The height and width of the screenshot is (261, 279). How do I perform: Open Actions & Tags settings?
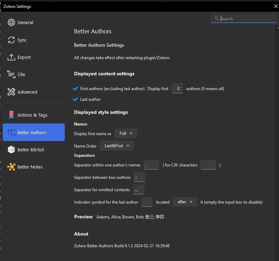point(34,115)
